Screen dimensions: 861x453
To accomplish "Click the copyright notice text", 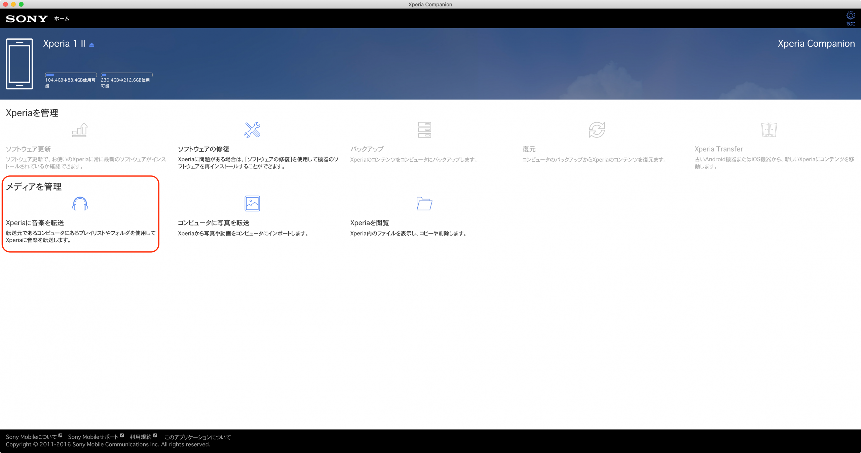I will (x=108, y=444).
